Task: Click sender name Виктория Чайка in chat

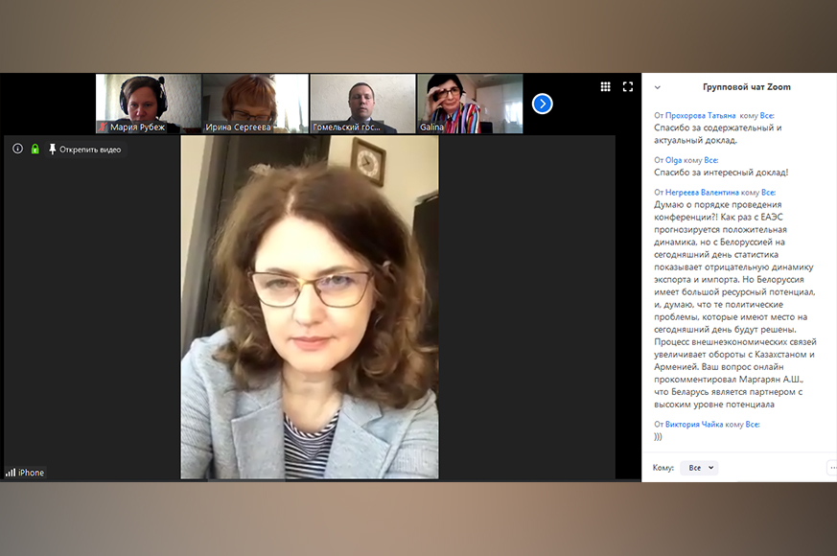Action: pyautogui.click(x=694, y=424)
